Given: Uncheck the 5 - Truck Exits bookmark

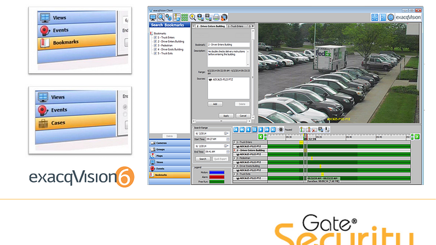Looking at the screenshot, I should [155, 53].
